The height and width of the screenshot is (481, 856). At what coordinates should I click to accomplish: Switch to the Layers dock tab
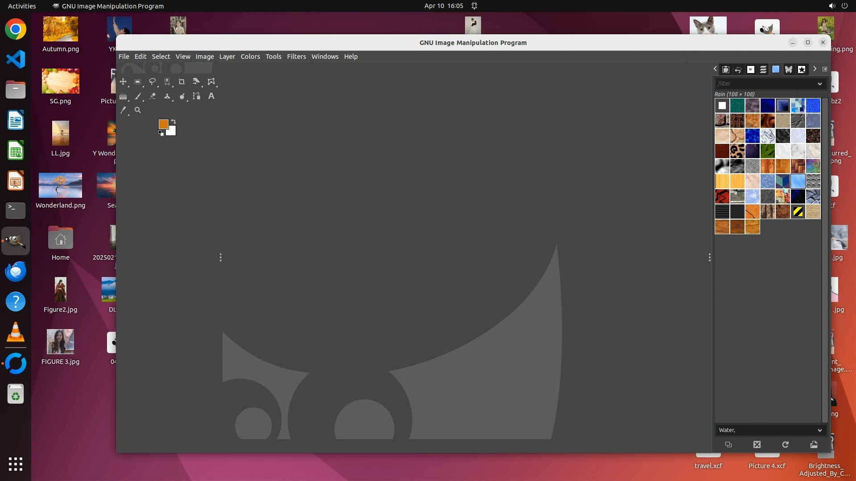tap(763, 69)
